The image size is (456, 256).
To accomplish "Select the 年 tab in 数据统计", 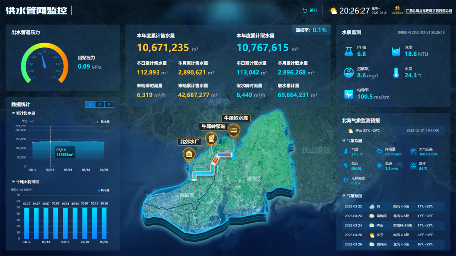I will (x=109, y=104).
